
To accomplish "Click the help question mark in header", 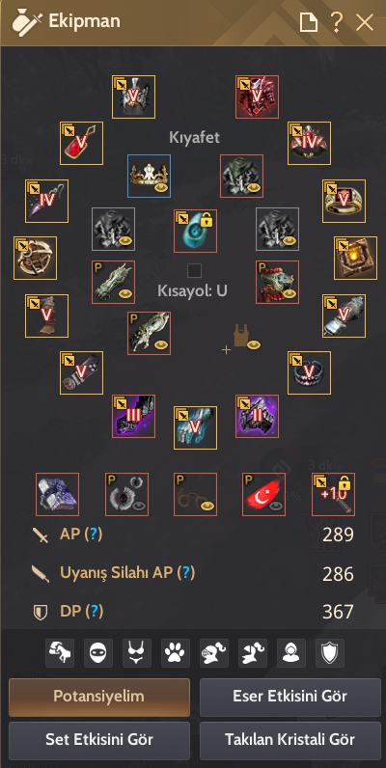I will point(336,22).
